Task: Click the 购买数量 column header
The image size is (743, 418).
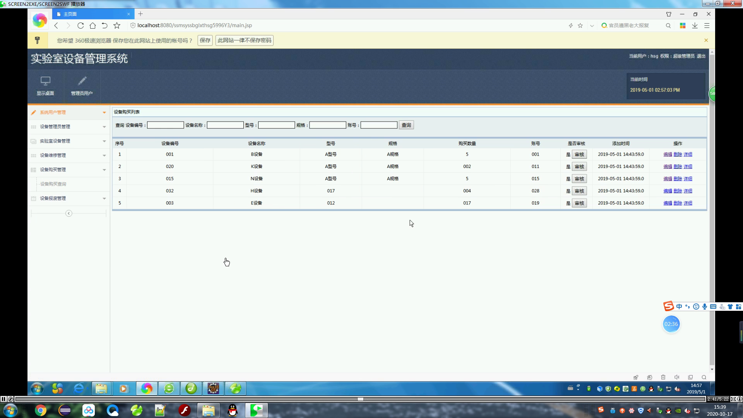Action: [467, 144]
